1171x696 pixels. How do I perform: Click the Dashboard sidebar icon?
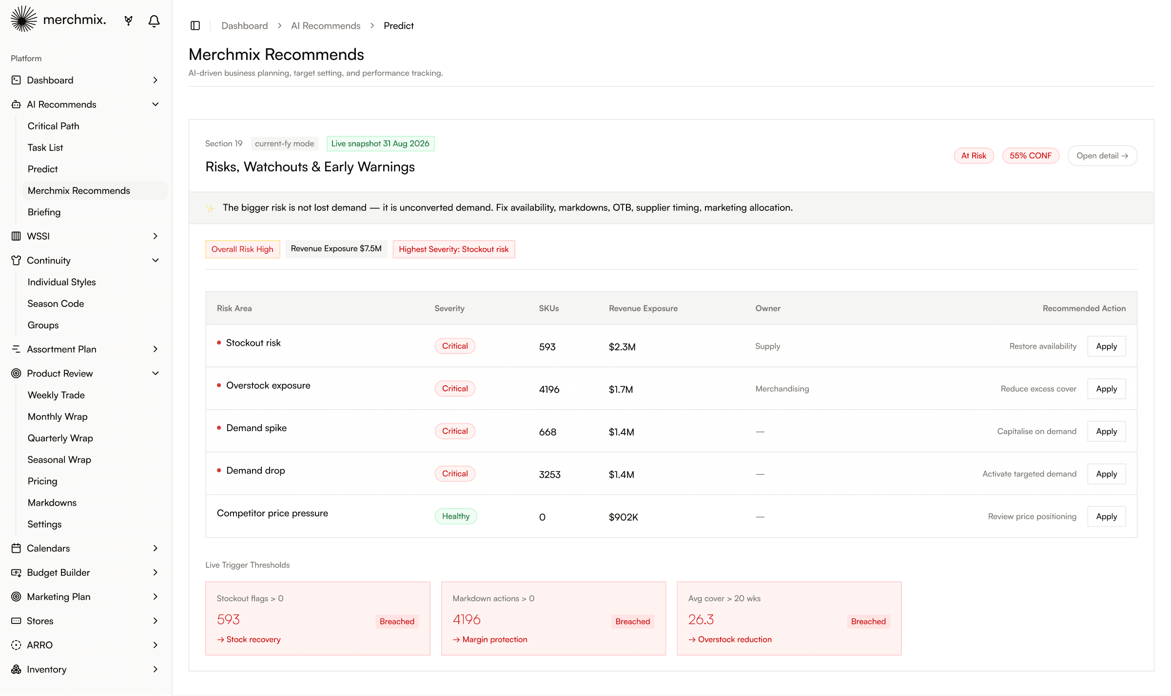(16, 80)
